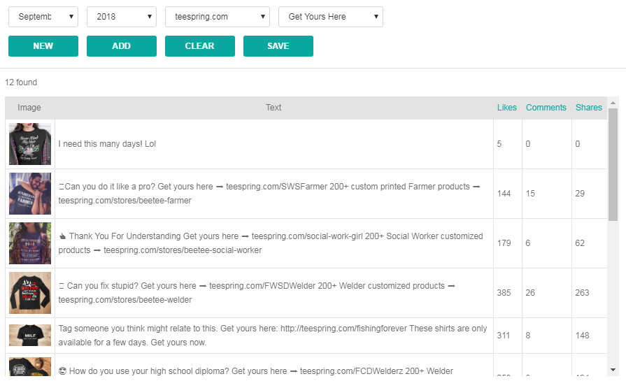Image resolution: width=626 pixels, height=381 pixels.
Task: Click the NEW button
Action: (43, 46)
